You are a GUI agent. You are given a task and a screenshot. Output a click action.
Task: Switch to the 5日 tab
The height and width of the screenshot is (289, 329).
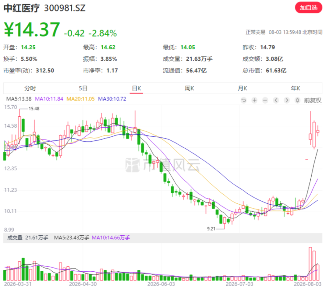click(83, 88)
